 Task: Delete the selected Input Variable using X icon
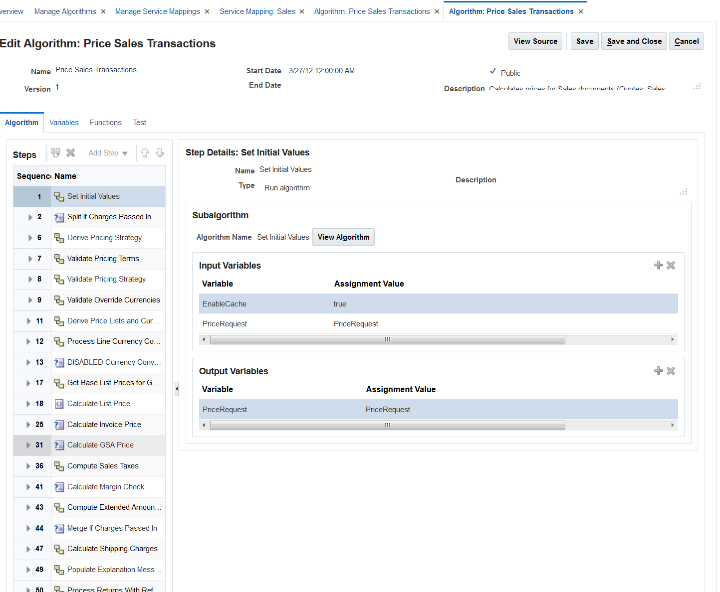[671, 265]
